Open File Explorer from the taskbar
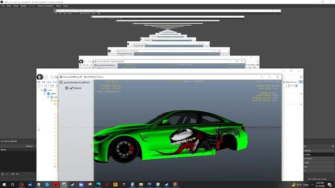 (x=141, y=184)
